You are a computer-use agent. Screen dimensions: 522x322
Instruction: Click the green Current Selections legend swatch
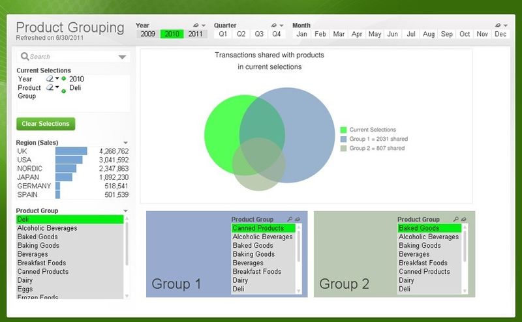pos(344,130)
